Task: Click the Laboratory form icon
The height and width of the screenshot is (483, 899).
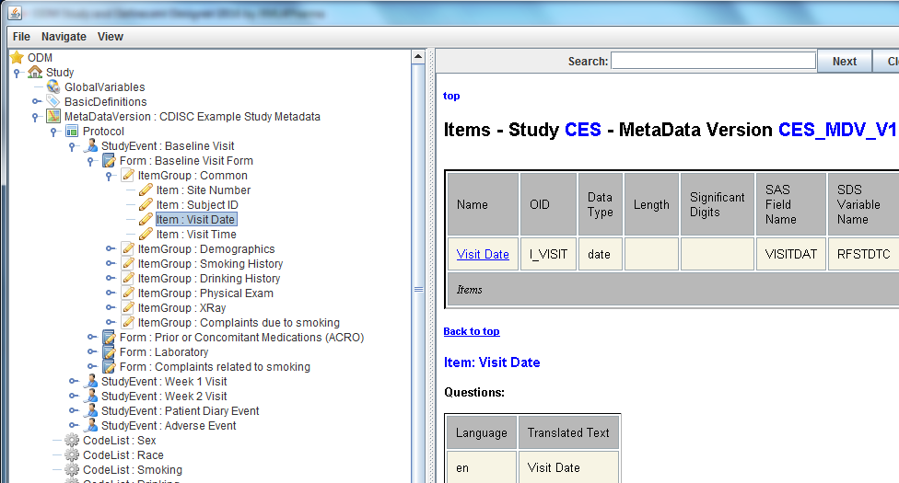Action: click(x=109, y=351)
